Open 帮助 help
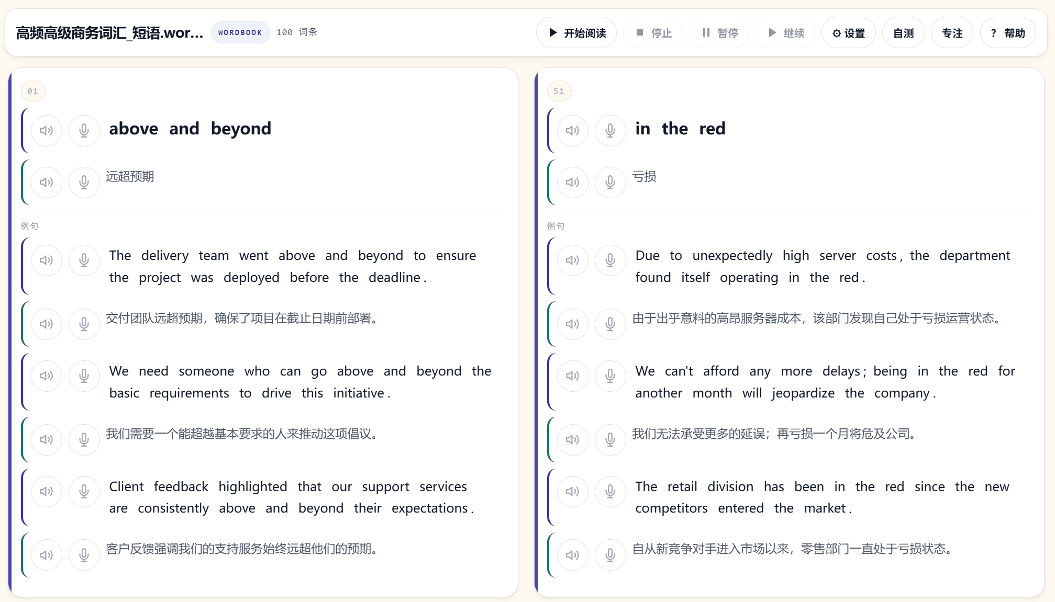 (x=1008, y=33)
